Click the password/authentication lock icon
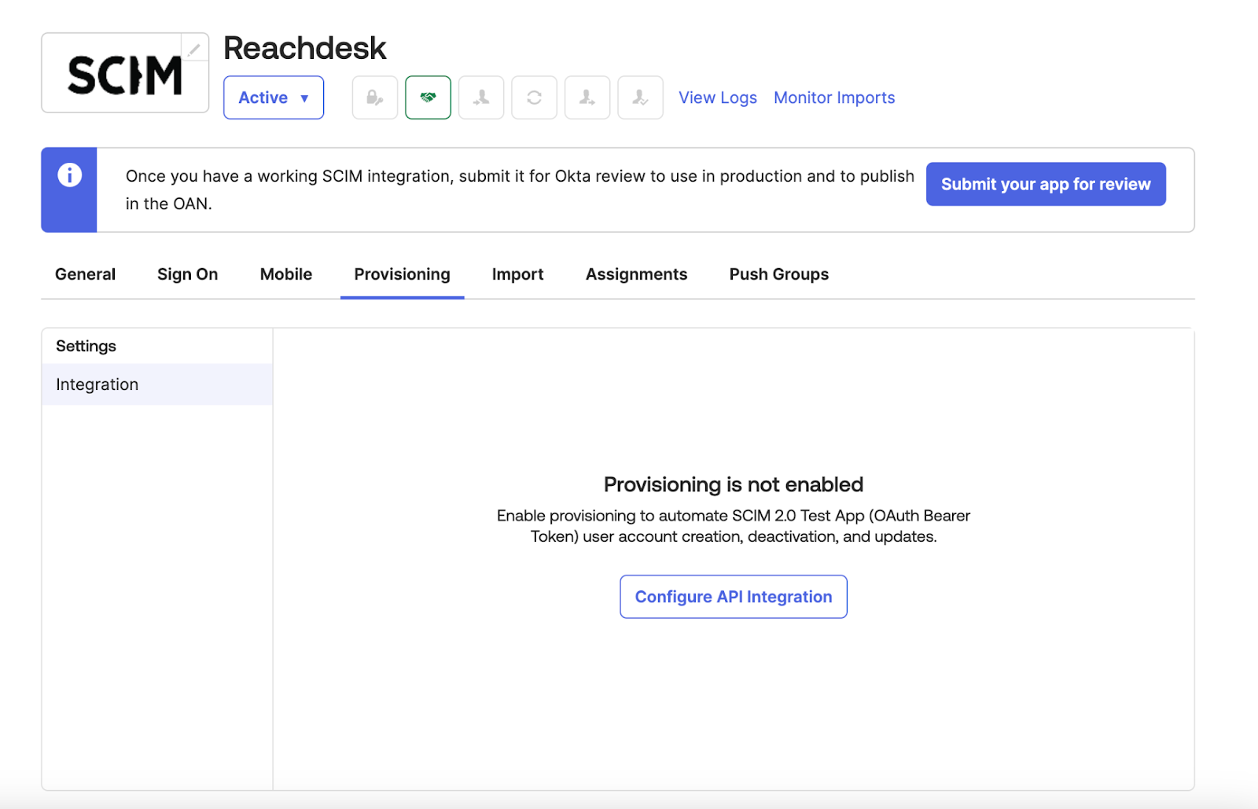The image size is (1258, 809). (x=374, y=97)
